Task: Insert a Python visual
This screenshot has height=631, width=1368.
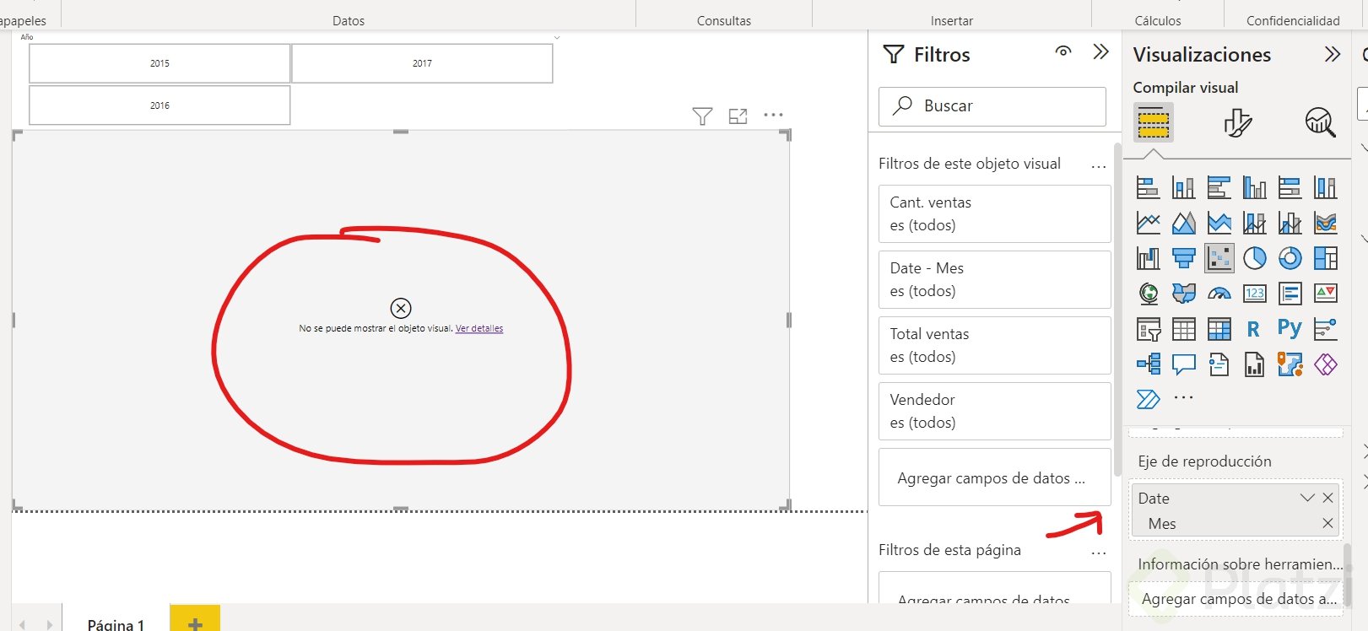Action: click(1290, 327)
